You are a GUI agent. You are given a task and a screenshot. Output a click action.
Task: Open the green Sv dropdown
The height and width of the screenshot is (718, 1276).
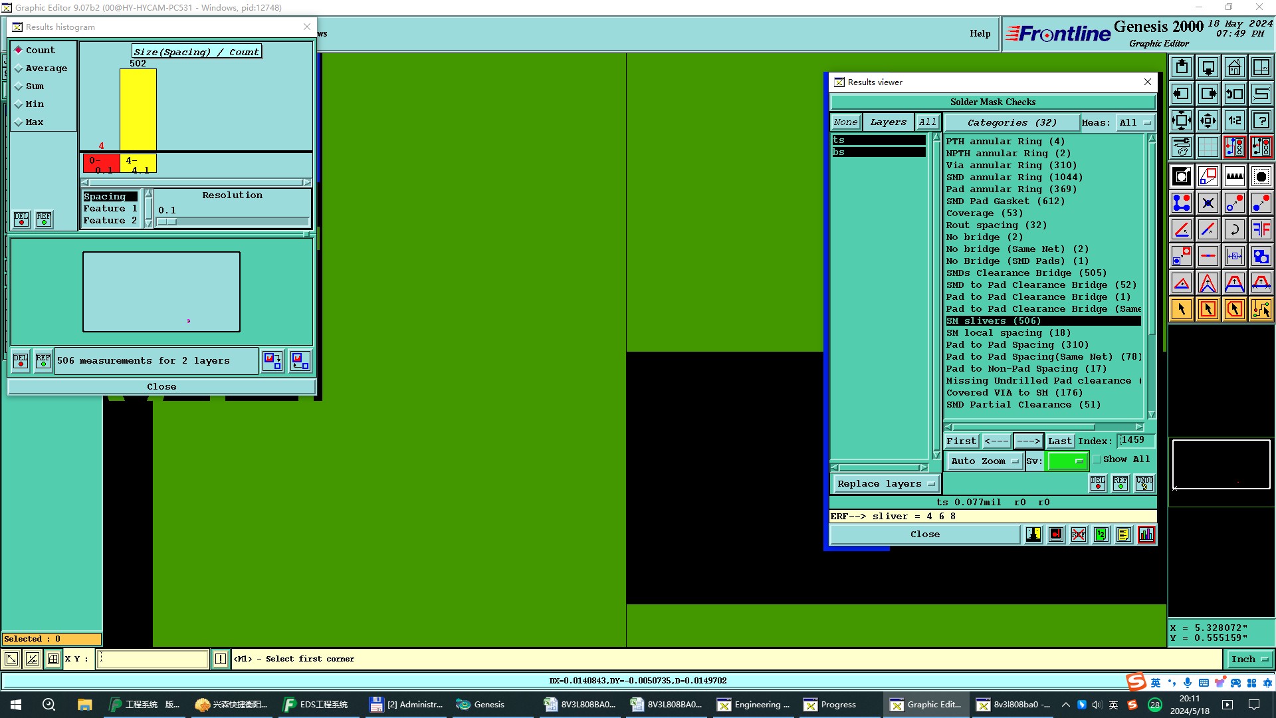coord(1067,461)
